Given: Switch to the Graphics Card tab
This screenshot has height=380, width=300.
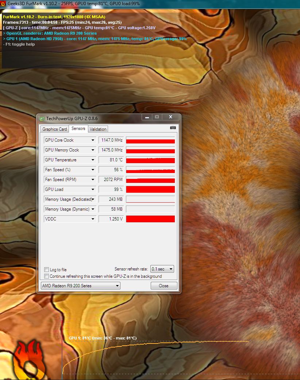Looking at the screenshot, I should [x=54, y=129].
